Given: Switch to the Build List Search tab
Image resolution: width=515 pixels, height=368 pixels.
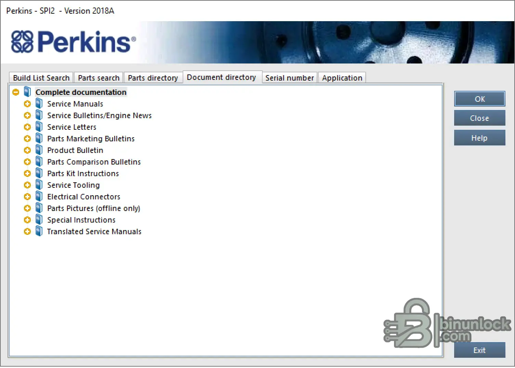Looking at the screenshot, I should click(41, 78).
